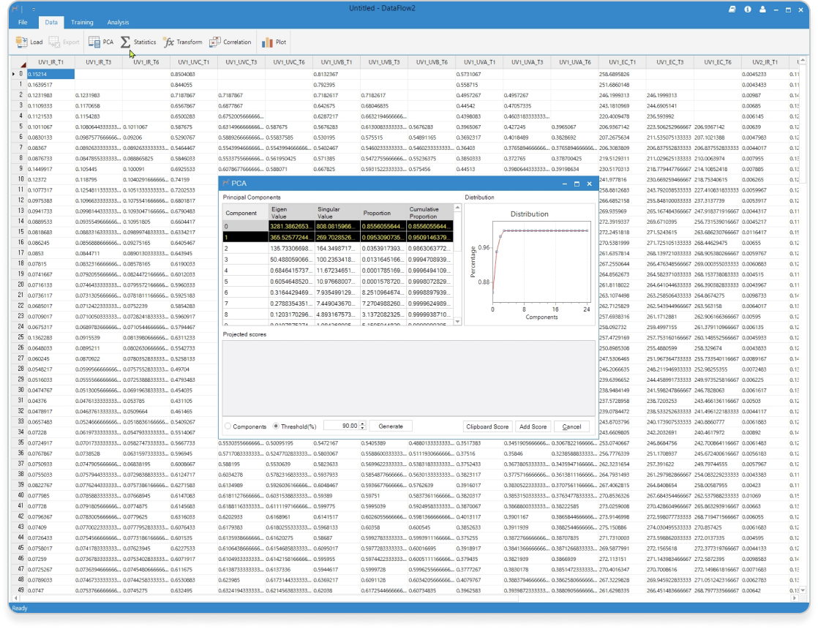Switch to the Training tab
Screen dimensions: 818x629
[x=82, y=23]
